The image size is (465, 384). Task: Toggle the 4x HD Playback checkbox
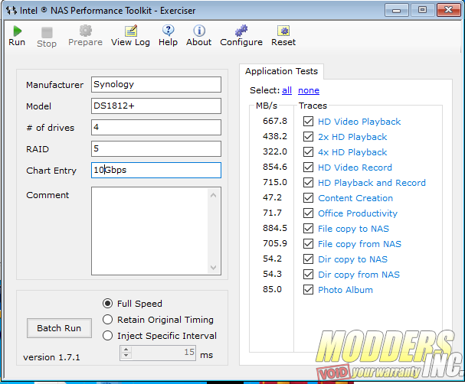point(308,152)
